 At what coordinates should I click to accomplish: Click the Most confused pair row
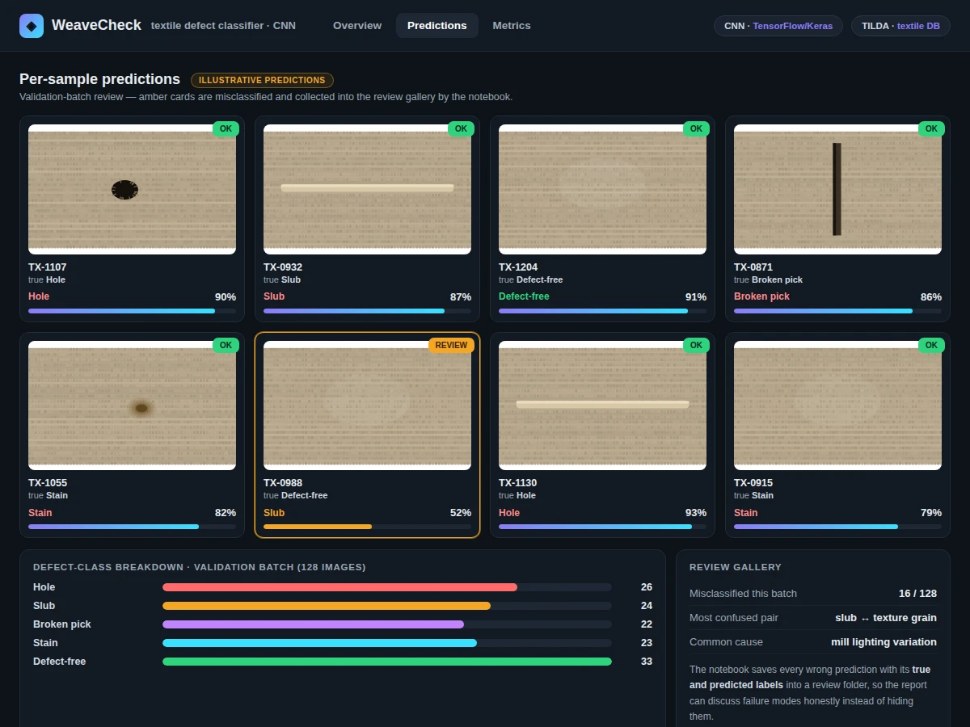[813, 617]
